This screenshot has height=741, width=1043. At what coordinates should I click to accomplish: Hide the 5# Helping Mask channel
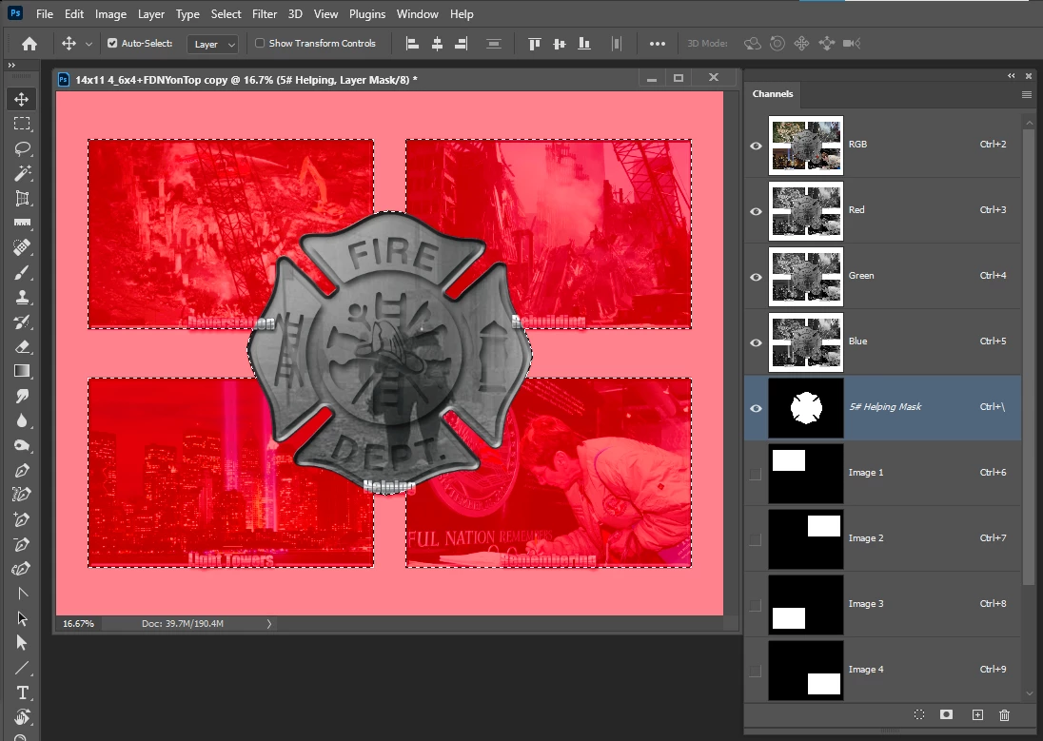click(x=756, y=408)
